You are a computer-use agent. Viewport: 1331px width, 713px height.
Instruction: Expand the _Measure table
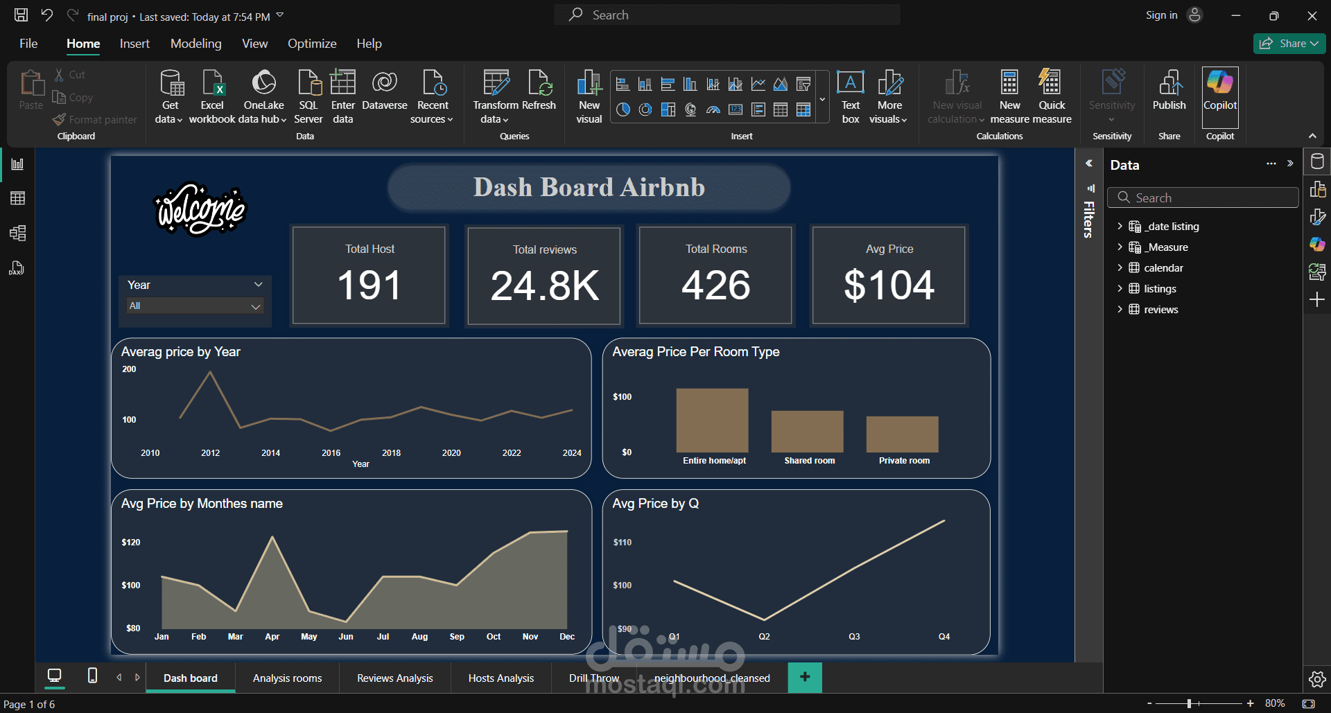[1120, 247]
